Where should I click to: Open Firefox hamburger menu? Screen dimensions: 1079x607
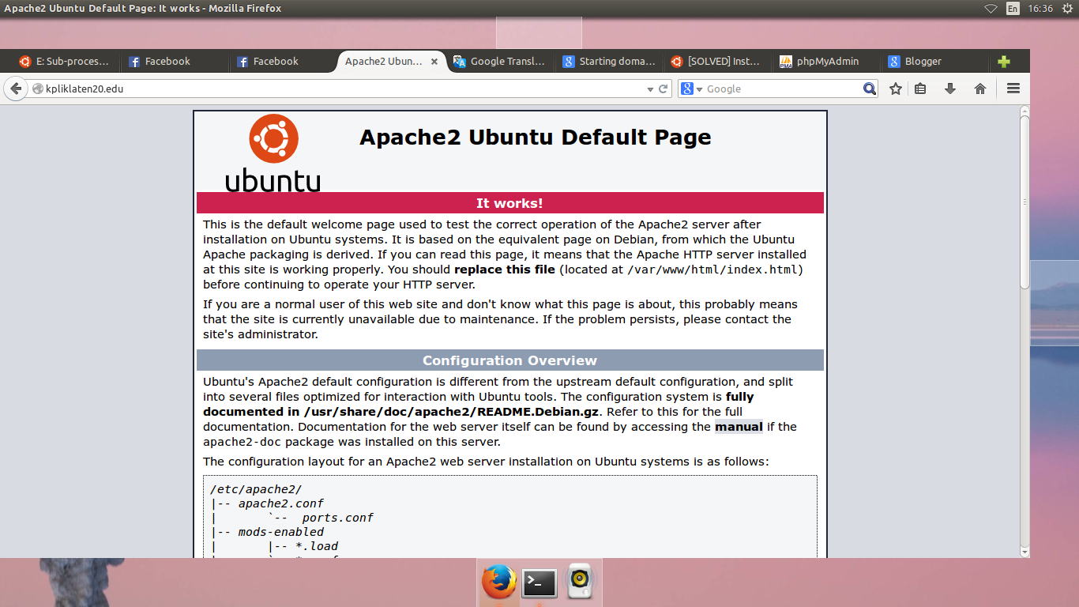point(1013,89)
